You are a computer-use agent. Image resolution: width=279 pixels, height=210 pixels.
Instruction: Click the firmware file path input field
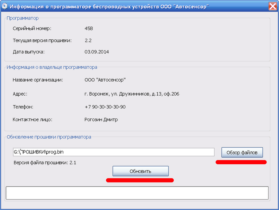pos(114,152)
